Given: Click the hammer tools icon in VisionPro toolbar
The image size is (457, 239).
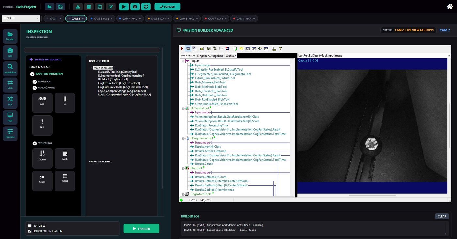Looking at the screenshot, I should 260,48.
